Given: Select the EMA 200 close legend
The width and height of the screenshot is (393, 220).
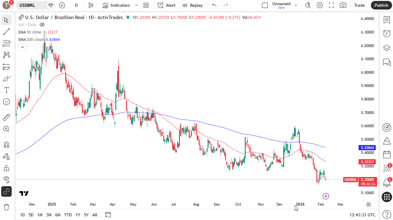Looking at the screenshot, I should pyautogui.click(x=31, y=39).
